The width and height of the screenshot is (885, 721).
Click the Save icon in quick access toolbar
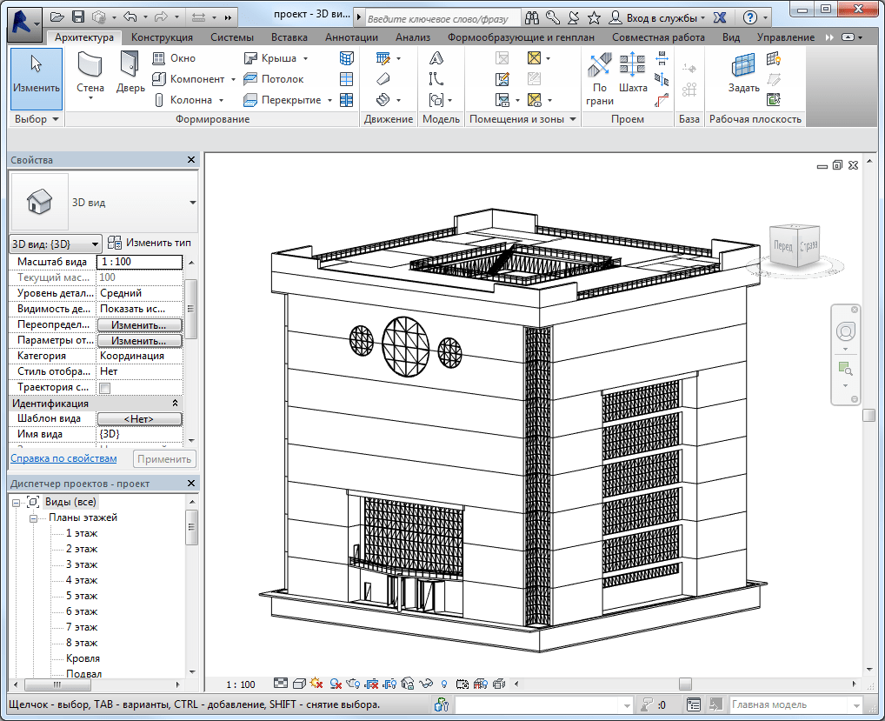pos(78,17)
